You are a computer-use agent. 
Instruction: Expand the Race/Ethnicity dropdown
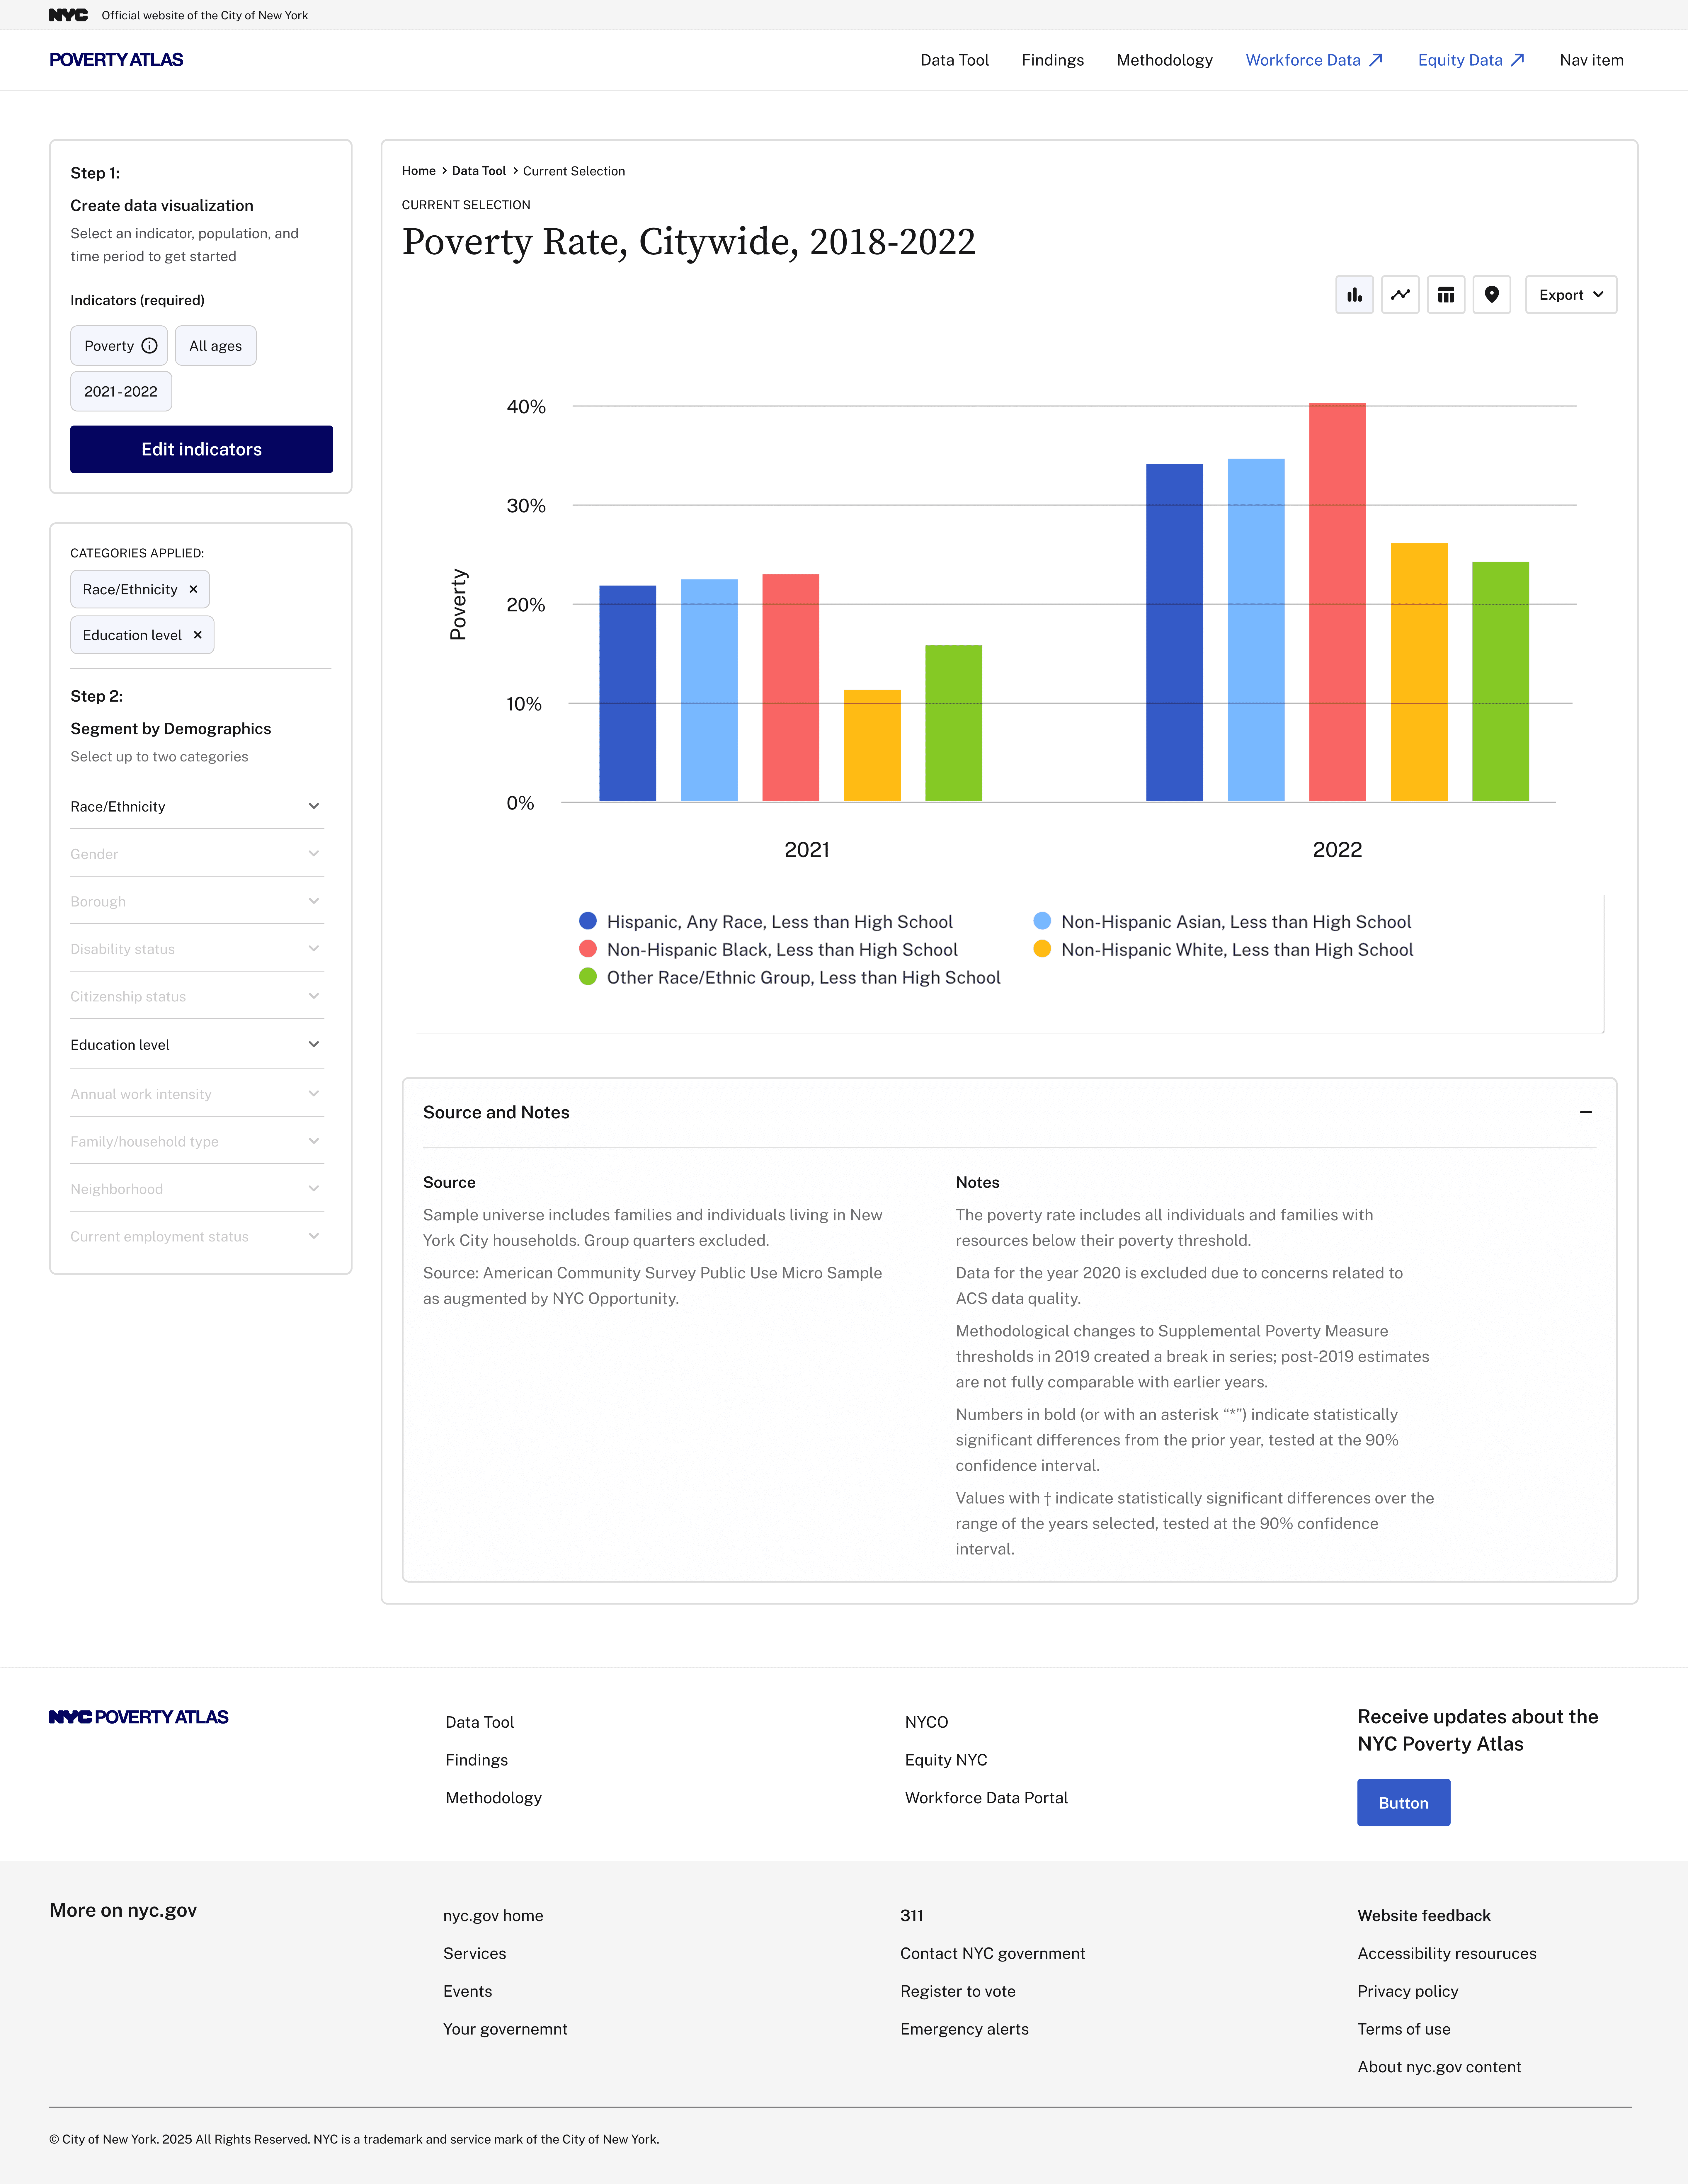pos(313,806)
